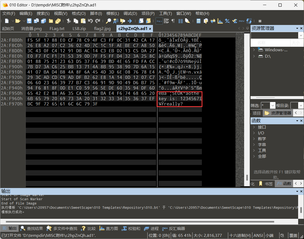Image resolution: width=304 pixels, height=239 pixels.
Task: Open Find with the magnifier icon
Action: tap(109, 21)
